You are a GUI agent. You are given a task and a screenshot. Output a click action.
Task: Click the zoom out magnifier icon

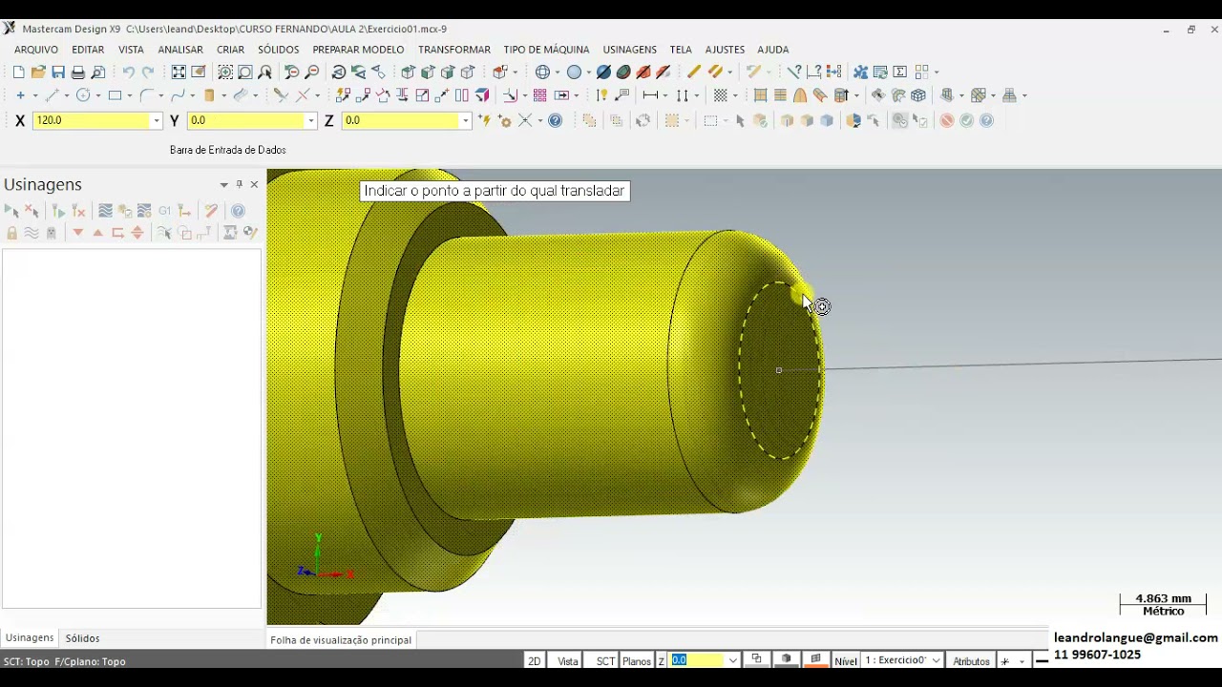tap(312, 73)
